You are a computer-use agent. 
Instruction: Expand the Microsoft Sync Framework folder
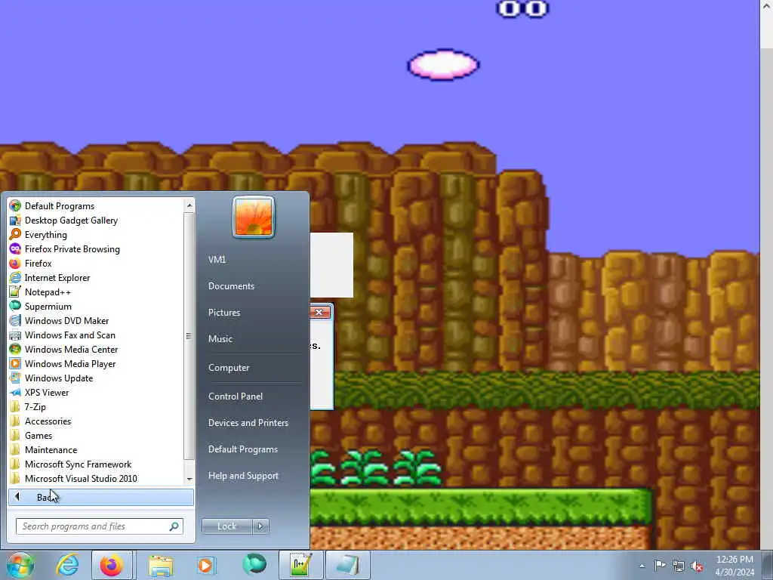pyautogui.click(x=78, y=464)
